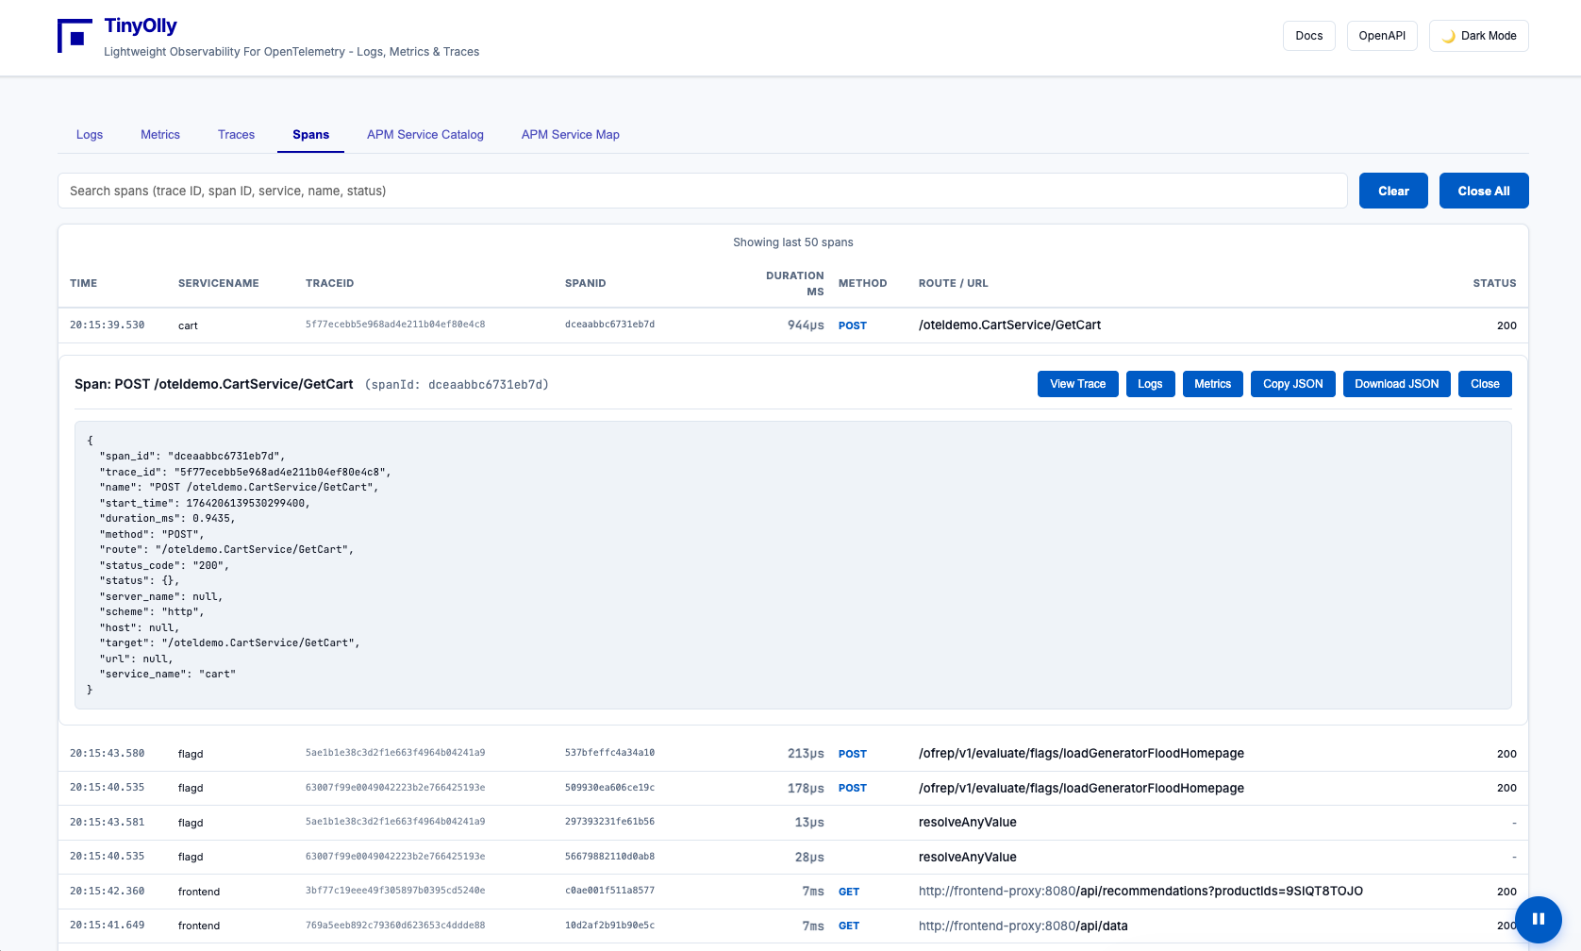The width and height of the screenshot is (1581, 951).
Task: Close the expanded span details panel
Action: (1484, 384)
